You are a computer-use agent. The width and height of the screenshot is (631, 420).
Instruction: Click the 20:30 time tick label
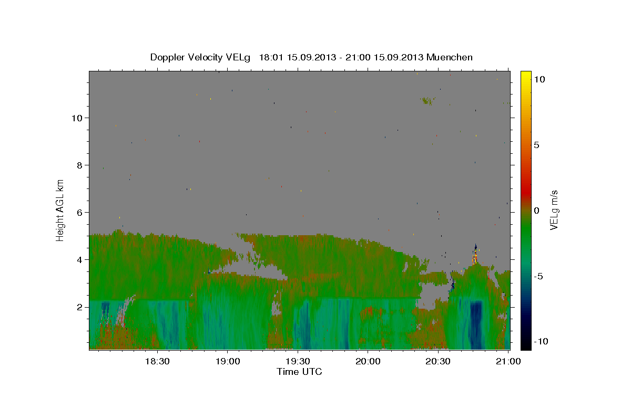coord(438,361)
